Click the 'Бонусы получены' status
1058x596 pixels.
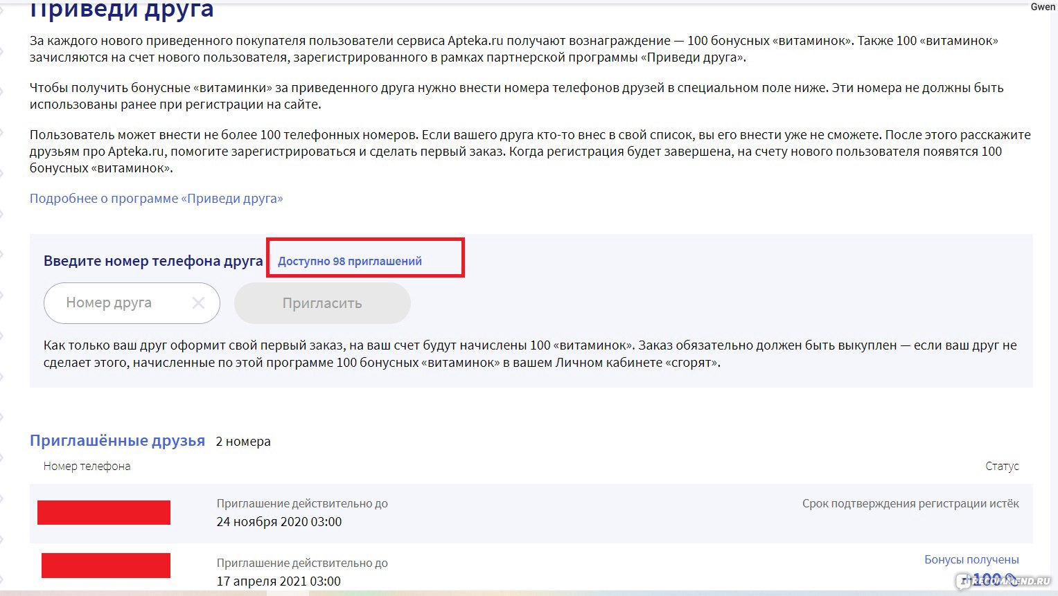(971, 559)
